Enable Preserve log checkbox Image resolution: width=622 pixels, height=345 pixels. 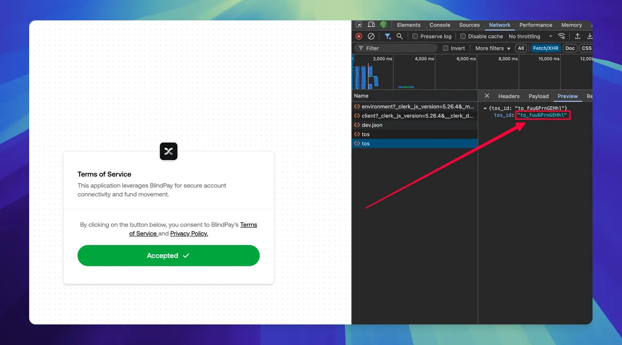click(x=415, y=36)
